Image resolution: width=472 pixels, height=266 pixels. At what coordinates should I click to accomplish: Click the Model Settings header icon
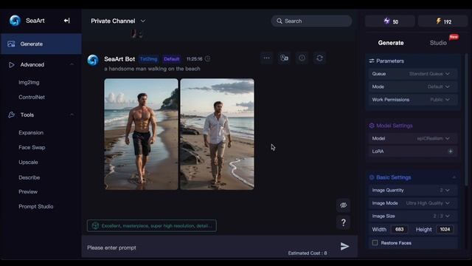pos(372,126)
